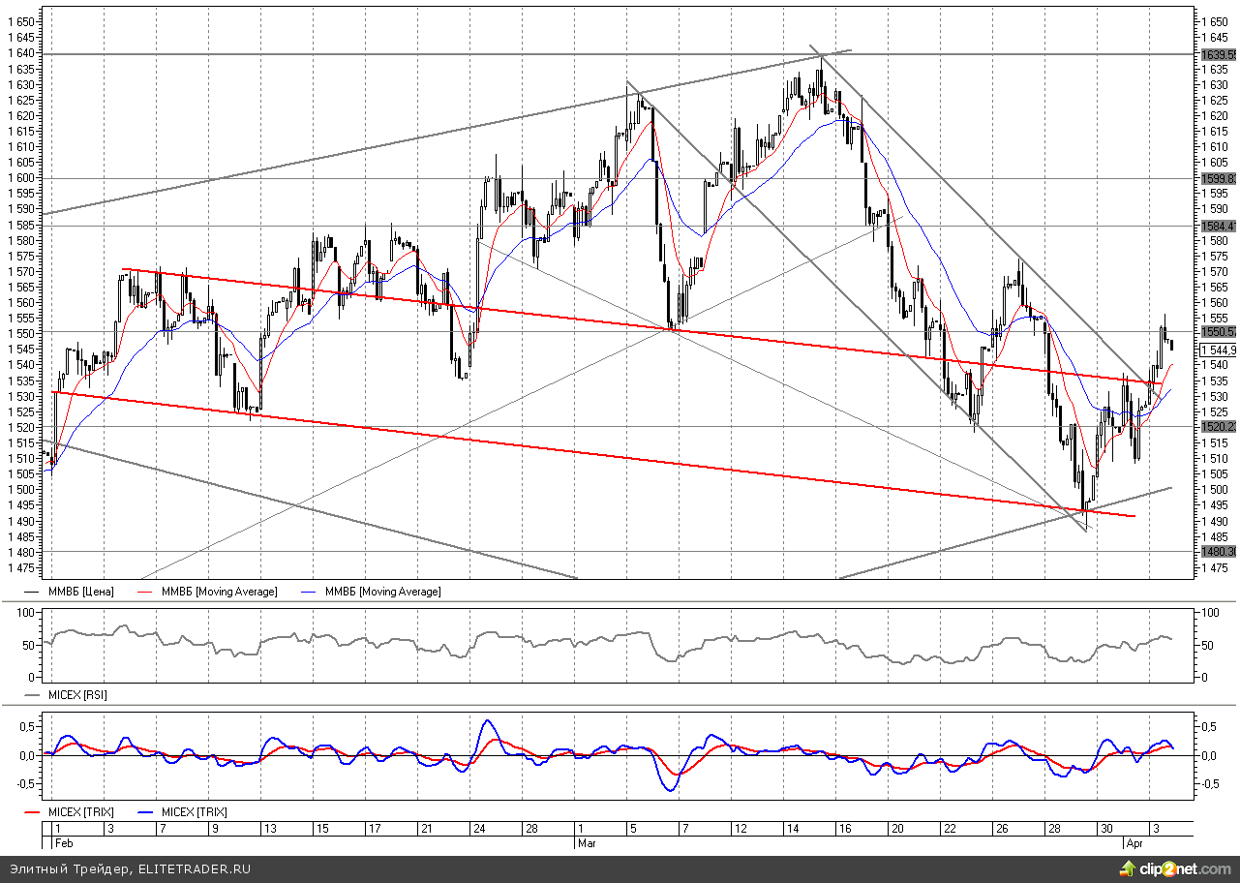Click the Feb month label on time axis
Screen dimensions: 1240x883
(x=64, y=843)
